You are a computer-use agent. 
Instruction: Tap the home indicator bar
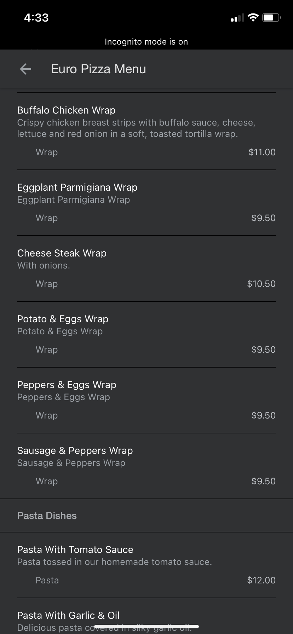[x=146, y=627]
